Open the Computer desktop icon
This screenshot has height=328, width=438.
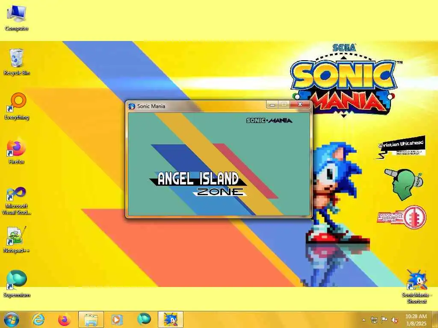(x=16, y=18)
